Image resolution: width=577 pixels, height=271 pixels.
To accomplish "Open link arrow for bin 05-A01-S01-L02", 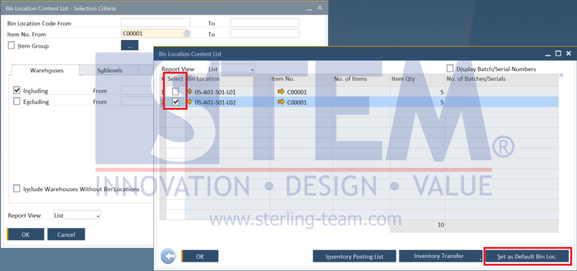I will [x=189, y=102].
